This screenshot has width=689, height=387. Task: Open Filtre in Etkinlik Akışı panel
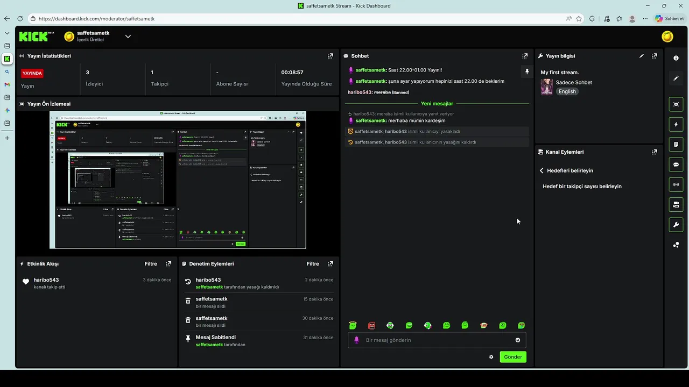coord(151,264)
